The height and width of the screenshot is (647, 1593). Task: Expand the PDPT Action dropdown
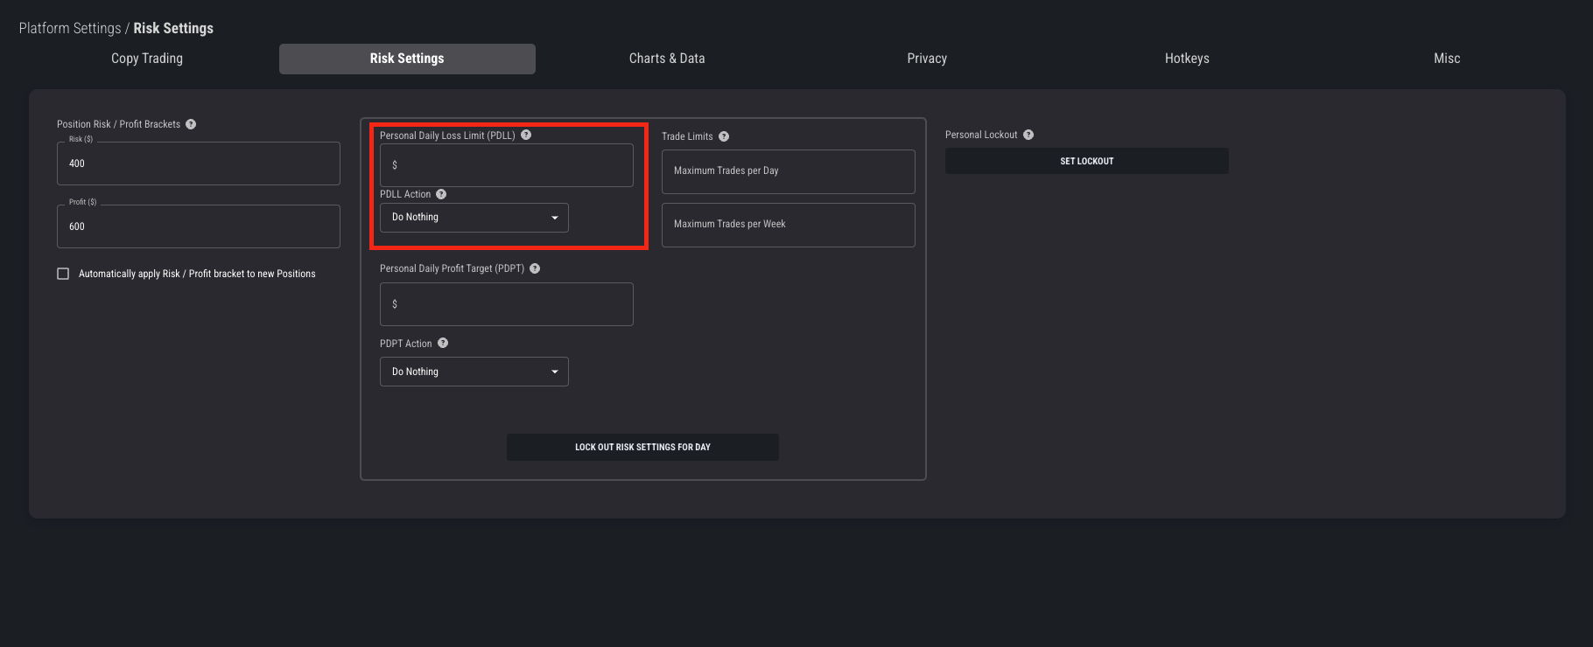(474, 372)
